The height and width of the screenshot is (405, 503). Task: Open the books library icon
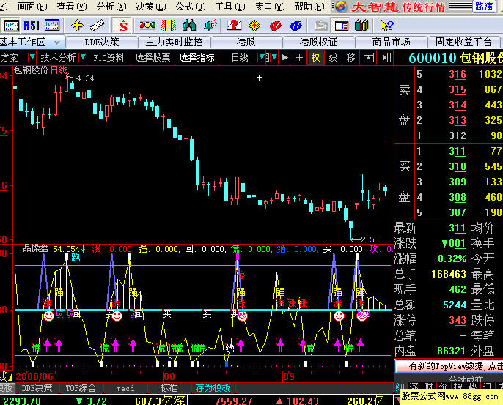click(361, 26)
